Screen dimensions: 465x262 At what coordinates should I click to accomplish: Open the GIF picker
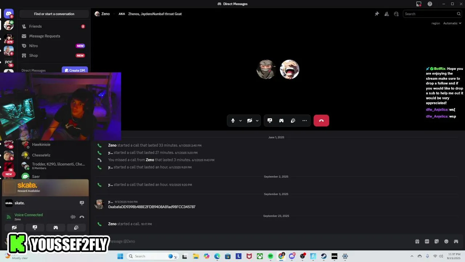(x=427, y=241)
